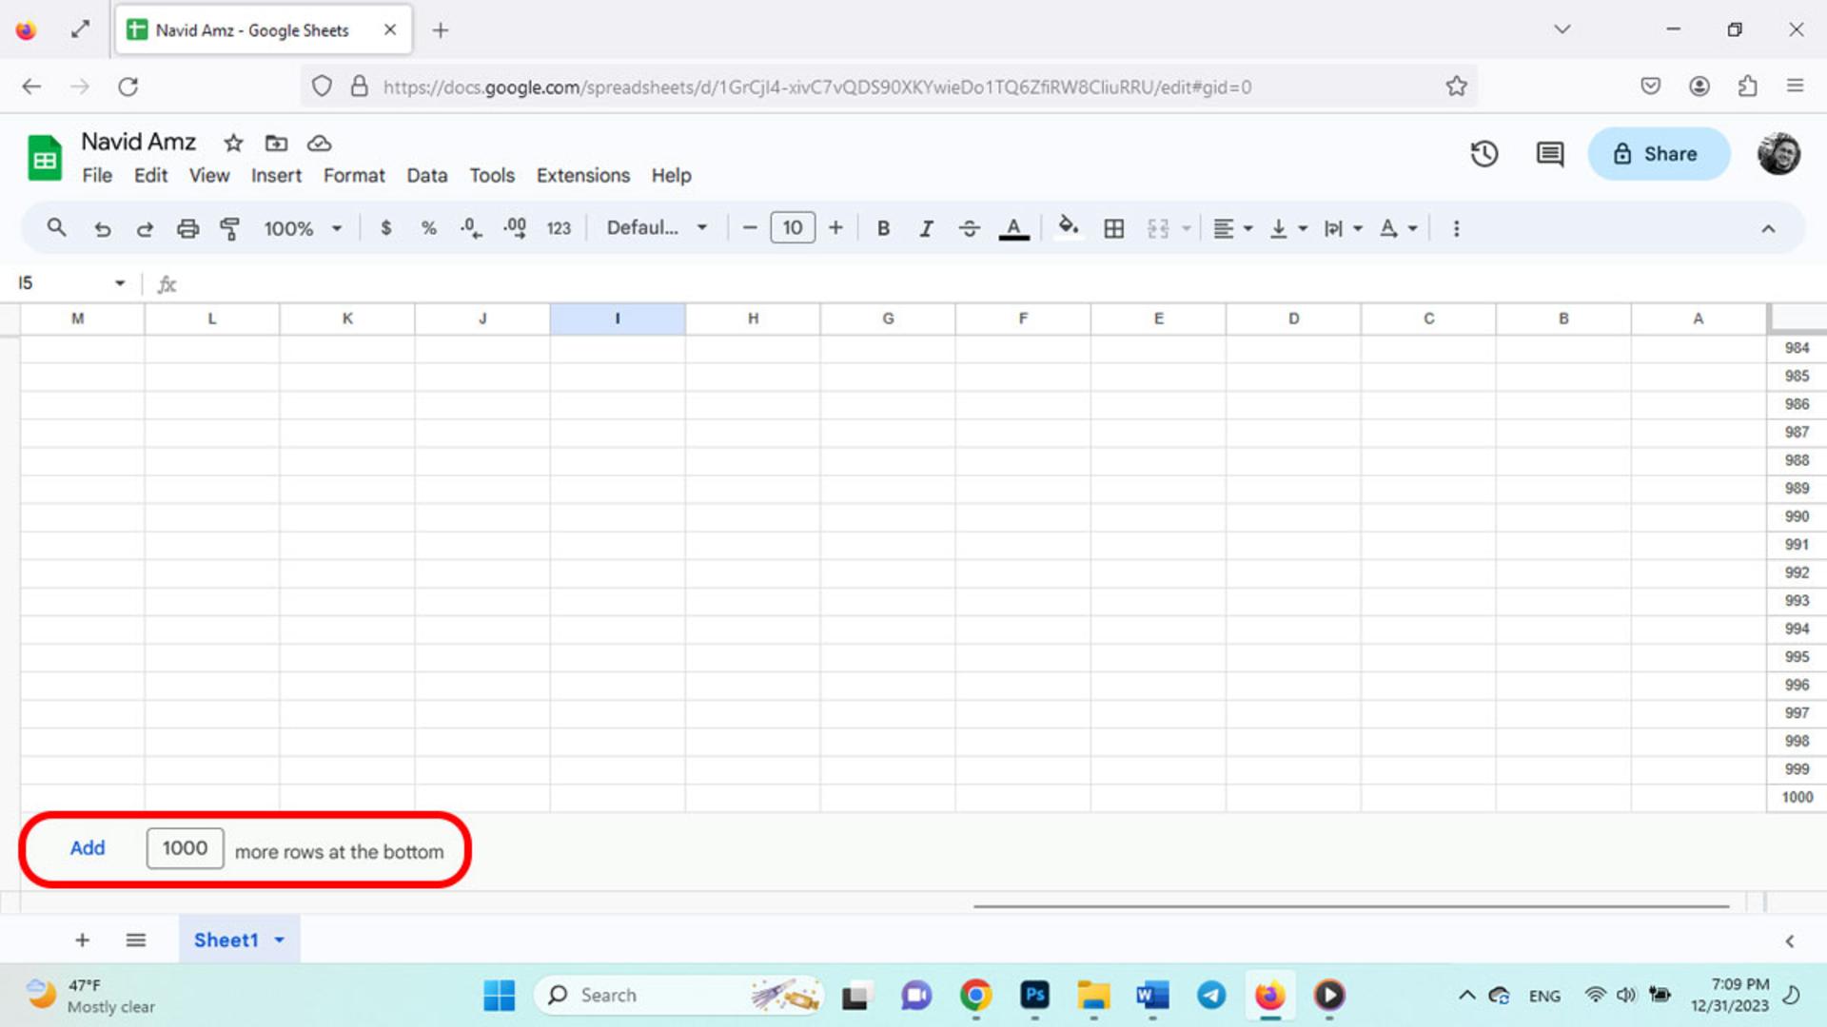Click the paint format icon
The image size is (1827, 1027).
pos(229,228)
